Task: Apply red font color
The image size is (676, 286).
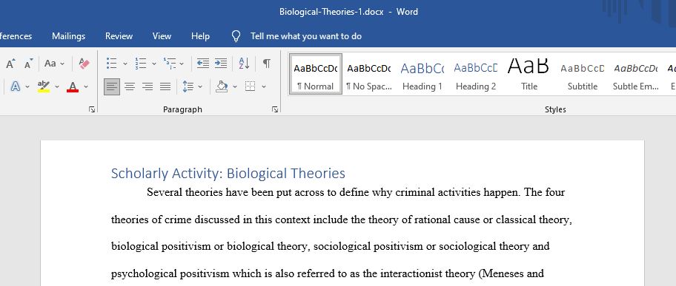Action: 73,86
